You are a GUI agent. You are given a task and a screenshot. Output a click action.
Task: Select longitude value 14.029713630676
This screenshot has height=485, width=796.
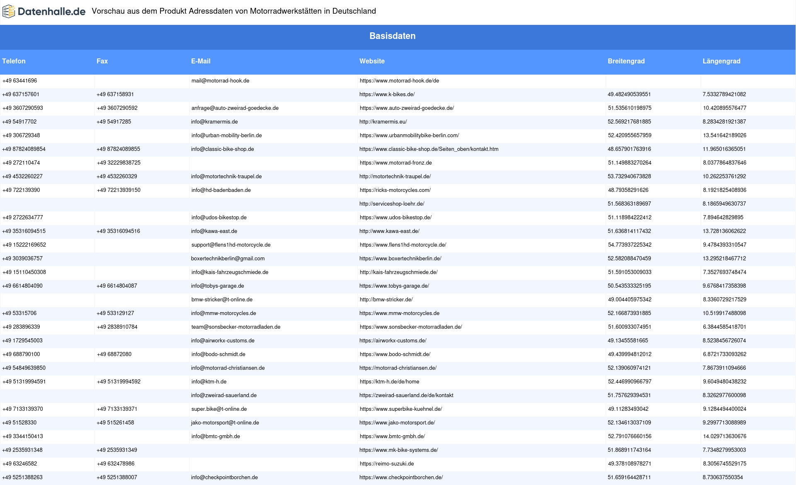click(x=725, y=436)
